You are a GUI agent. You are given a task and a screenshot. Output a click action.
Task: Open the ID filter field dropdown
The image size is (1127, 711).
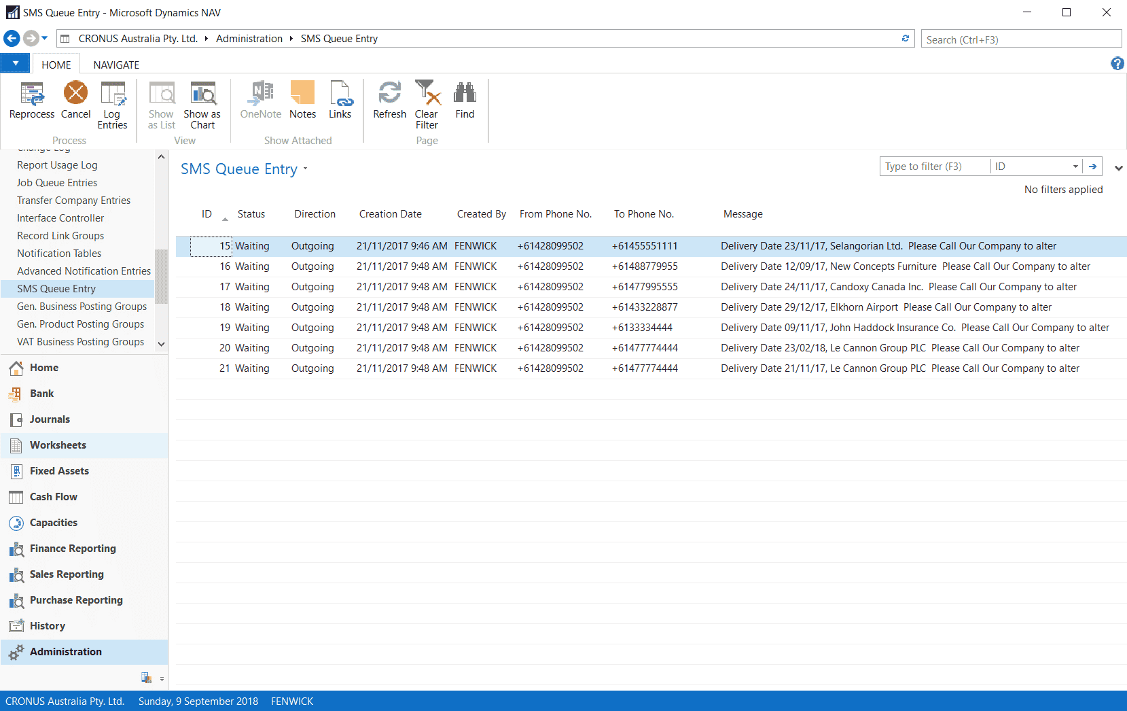(1075, 167)
